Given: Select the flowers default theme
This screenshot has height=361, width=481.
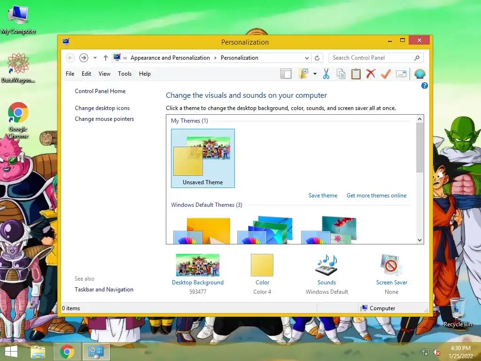Looking at the screenshot, I should coord(329,229).
